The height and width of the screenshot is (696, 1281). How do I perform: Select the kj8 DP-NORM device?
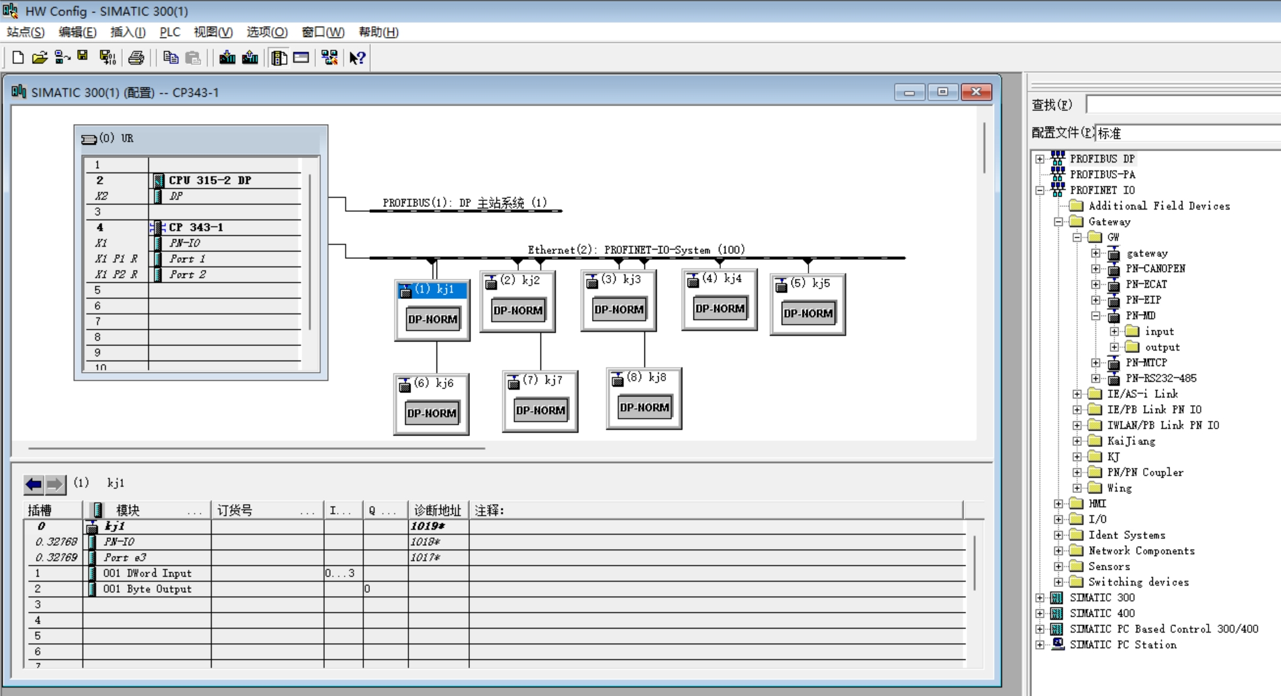(x=644, y=398)
